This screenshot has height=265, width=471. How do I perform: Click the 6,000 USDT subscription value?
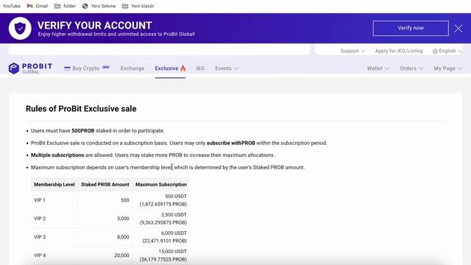pos(174,233)
